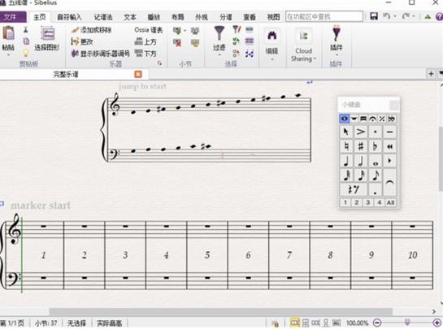The height and width of the screenshot is (329, 443).
Task: Open the undo history dropdown arrow
Action: [x=395, y=17]
